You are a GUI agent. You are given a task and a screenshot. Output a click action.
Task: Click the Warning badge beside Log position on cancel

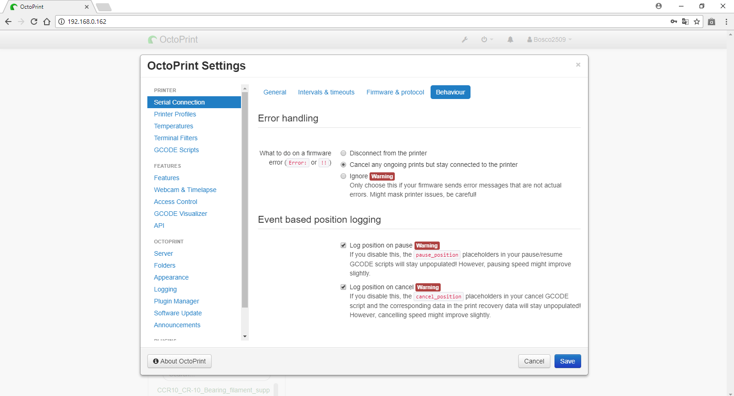tap(428, 287)
